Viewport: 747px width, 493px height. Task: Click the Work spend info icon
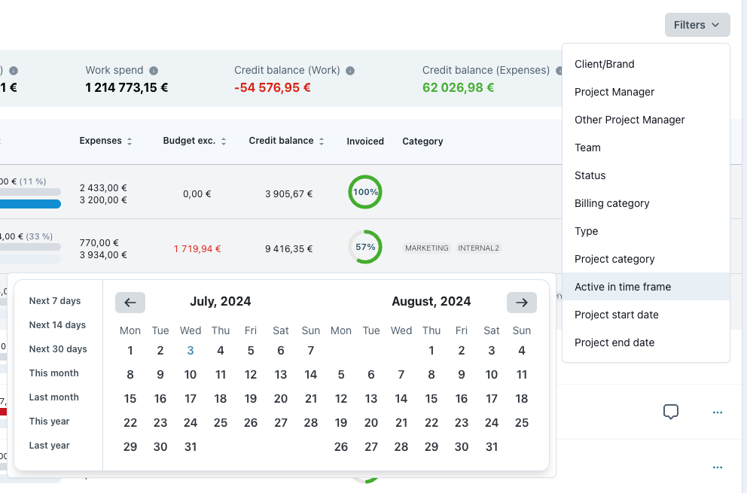tap(154, 71)
